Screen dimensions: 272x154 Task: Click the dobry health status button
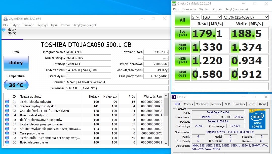tap(16, 63)
